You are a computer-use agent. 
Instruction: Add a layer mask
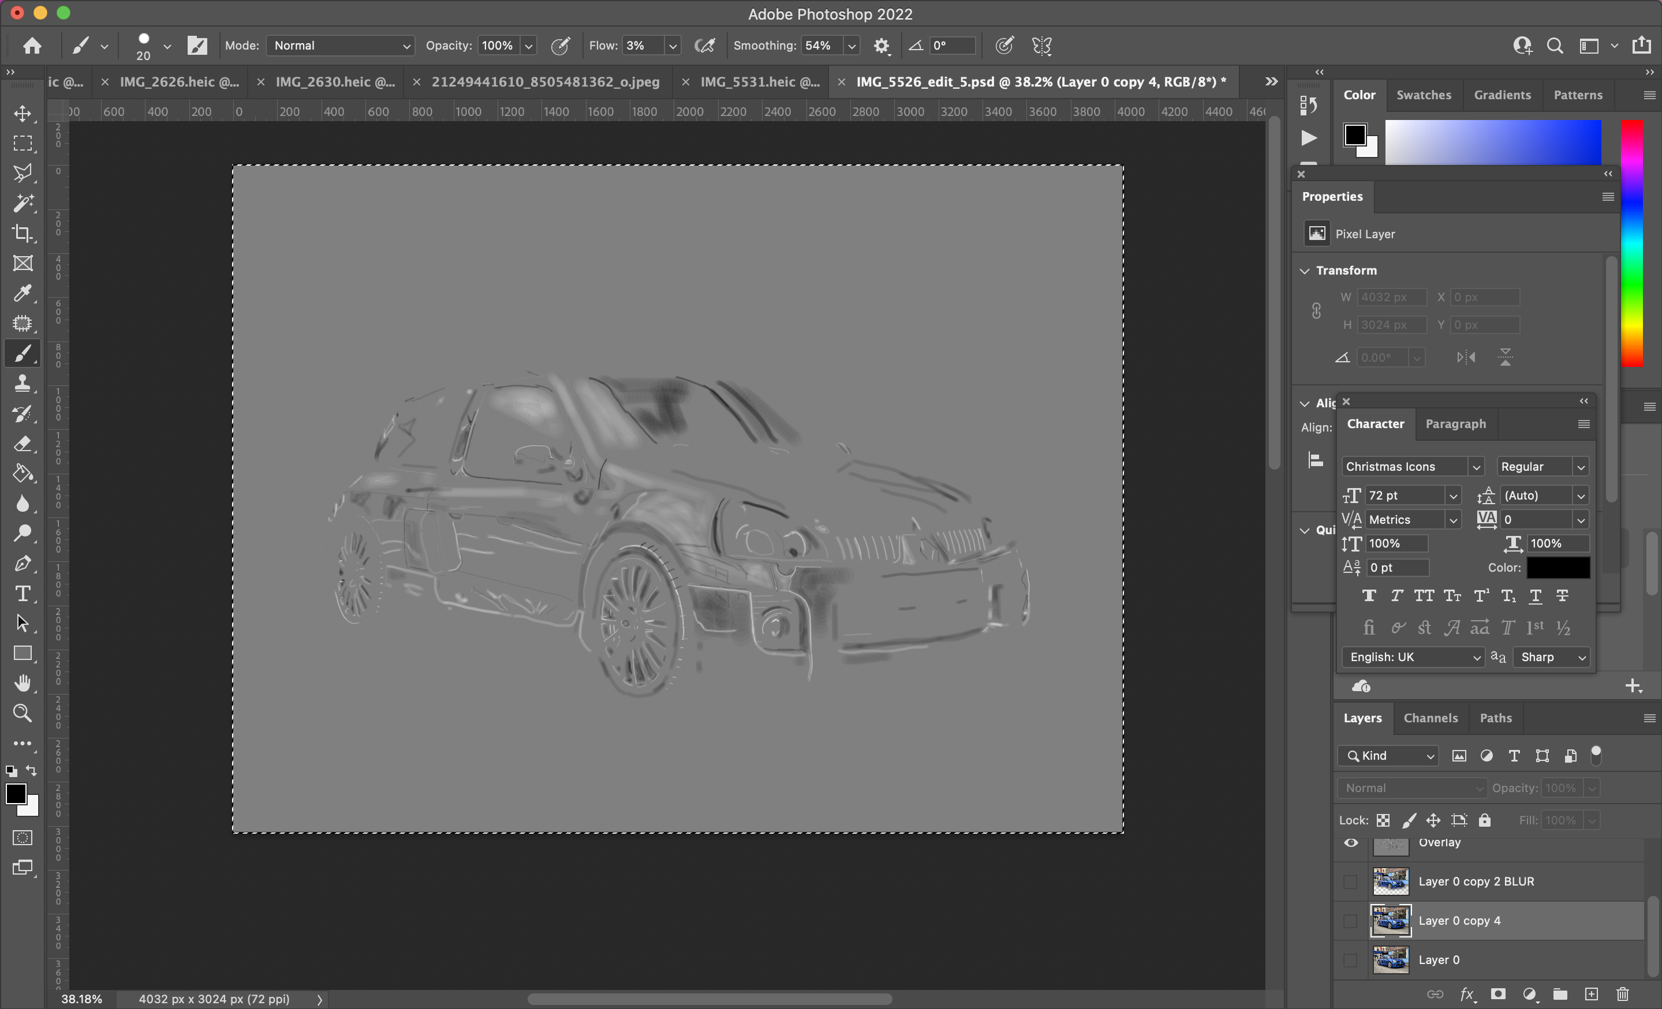pyautogui.click(x=1498, y=994)
